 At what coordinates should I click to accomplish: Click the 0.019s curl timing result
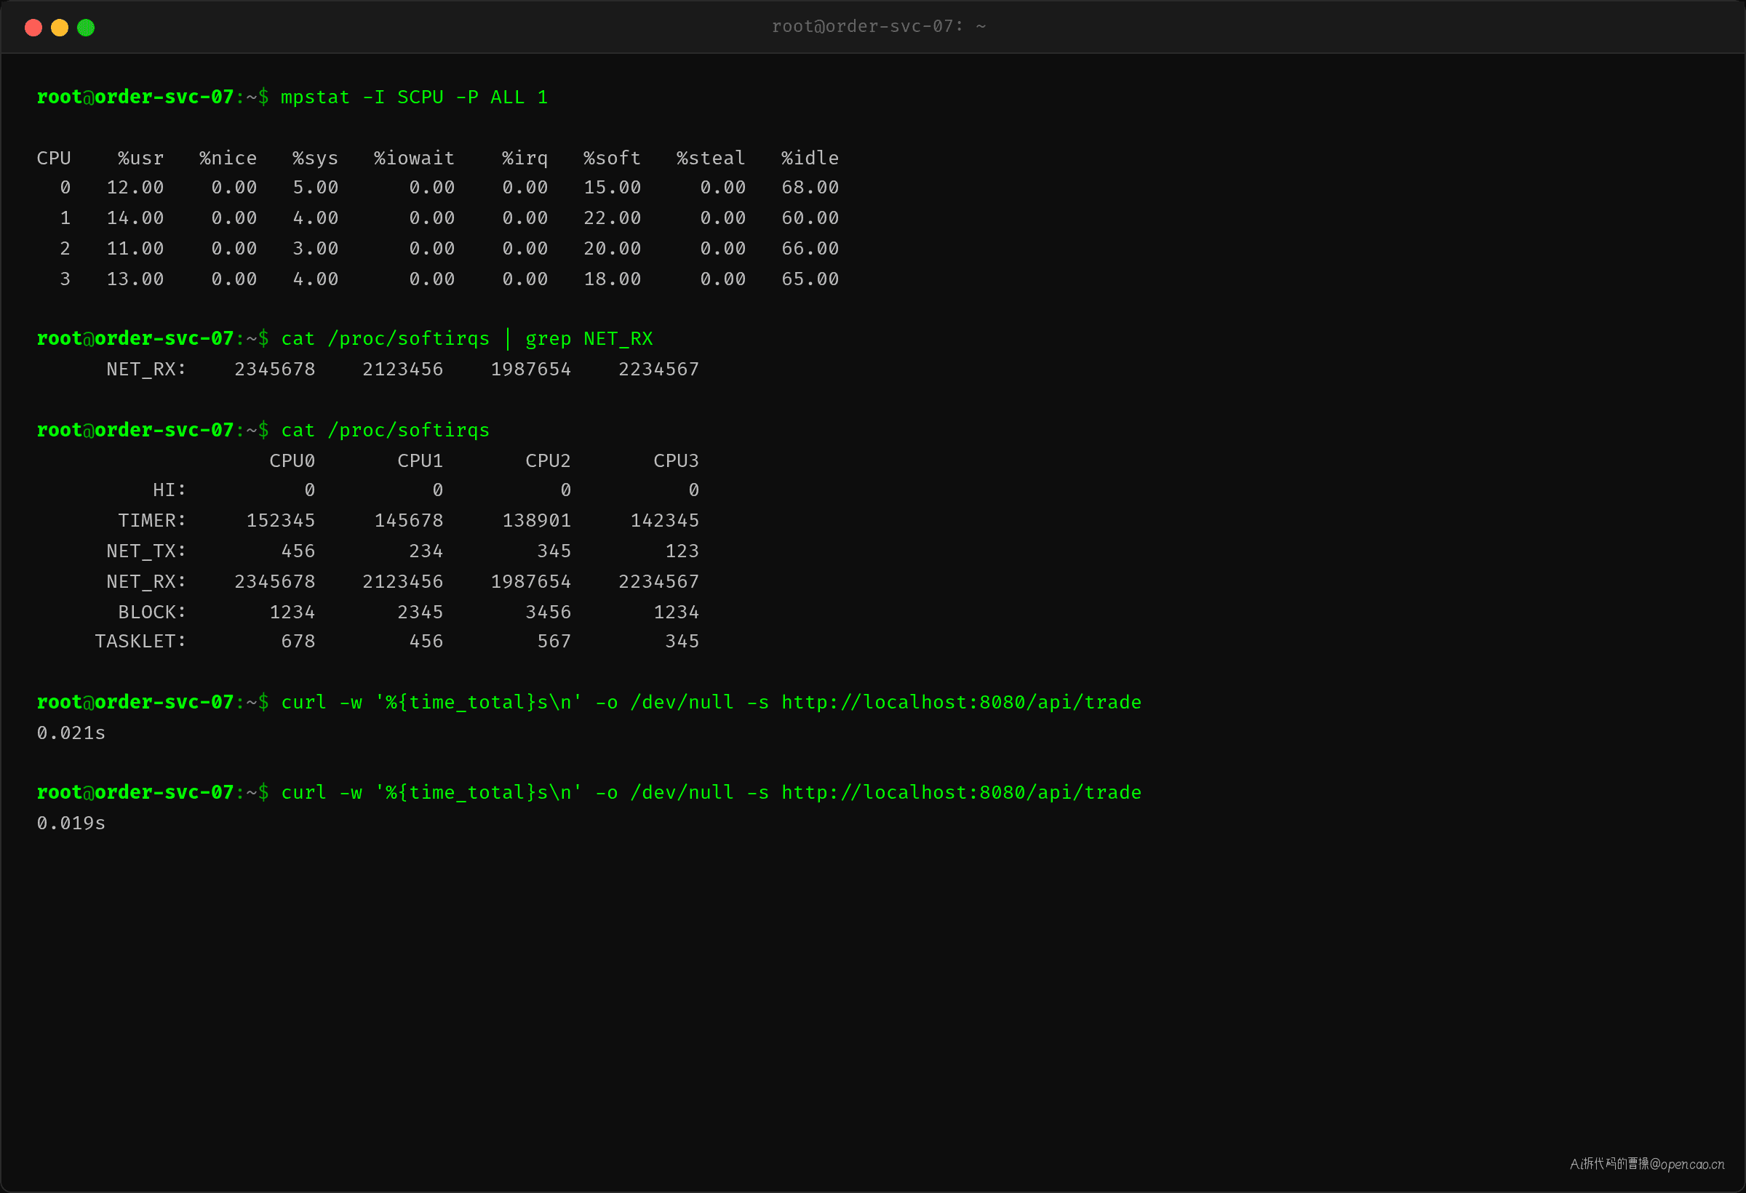click(x=71, y=823)
